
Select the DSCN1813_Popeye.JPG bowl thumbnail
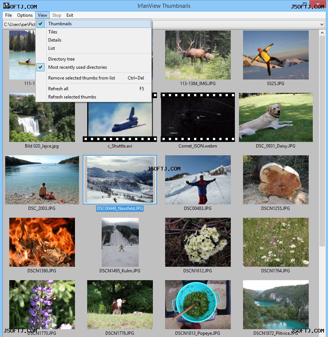[198, 305]
